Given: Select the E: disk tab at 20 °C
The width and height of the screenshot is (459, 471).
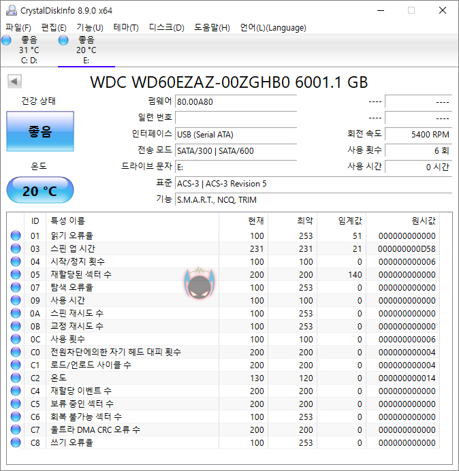Looking at the screenshot, I should [x=86, y=50].
